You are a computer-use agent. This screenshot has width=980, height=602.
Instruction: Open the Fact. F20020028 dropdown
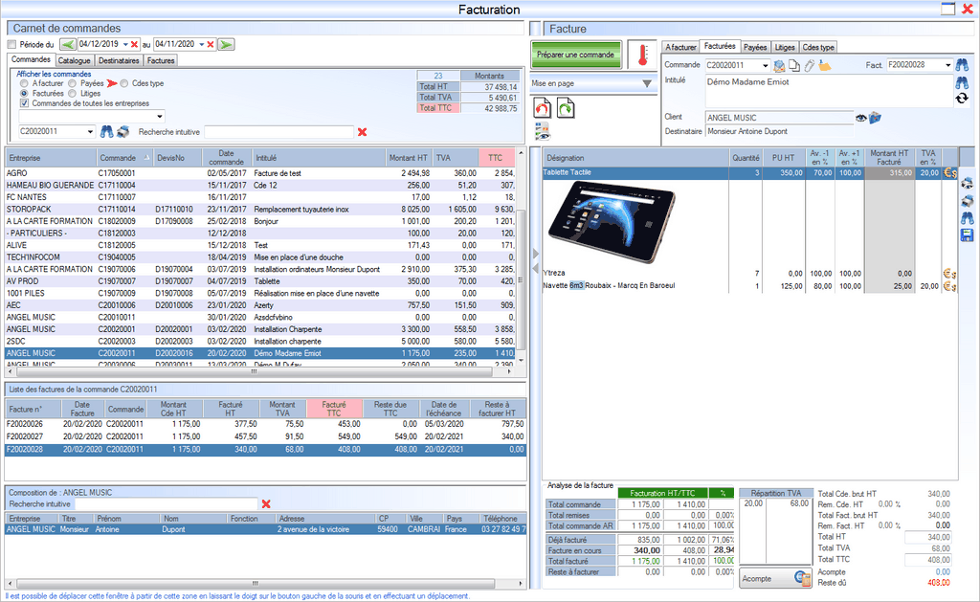click(948, 65)
